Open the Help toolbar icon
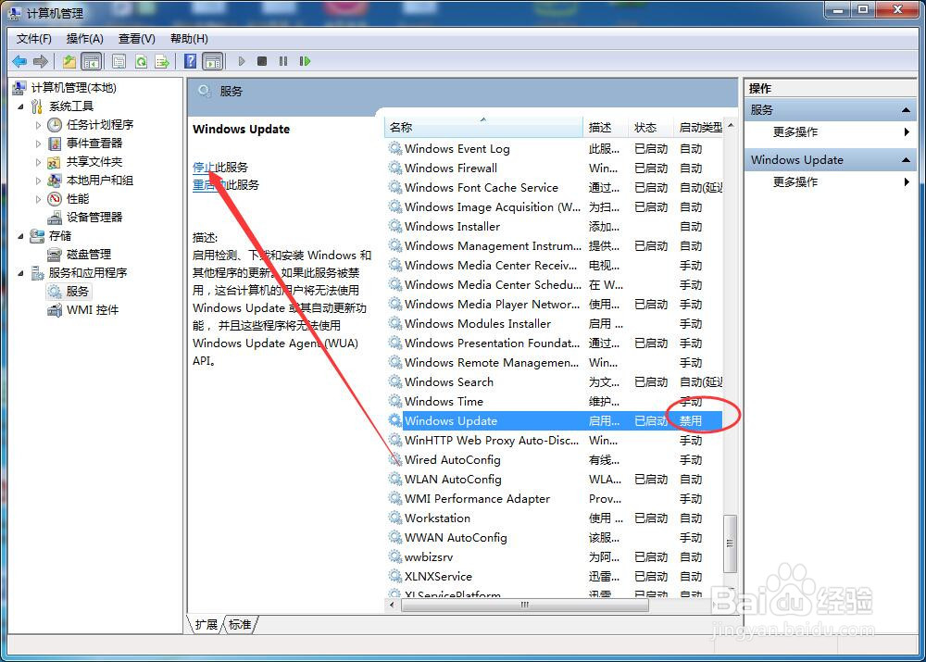926x662 pixels. coord(190,61)
